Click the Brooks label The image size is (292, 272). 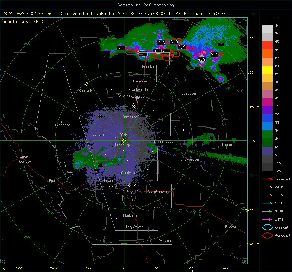[x=231, y=226]
